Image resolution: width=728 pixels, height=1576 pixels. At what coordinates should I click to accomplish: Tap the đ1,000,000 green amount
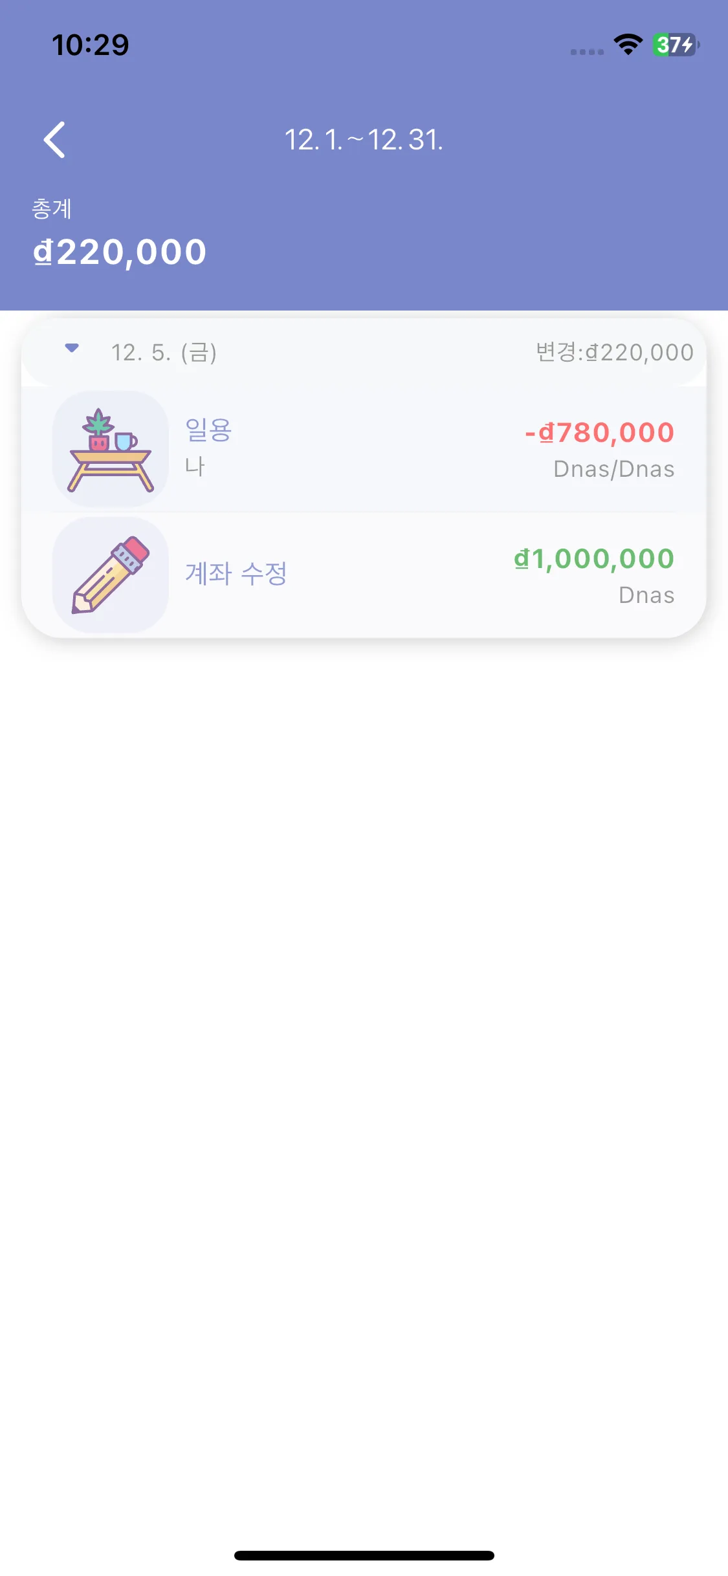(x=594, y=559)
